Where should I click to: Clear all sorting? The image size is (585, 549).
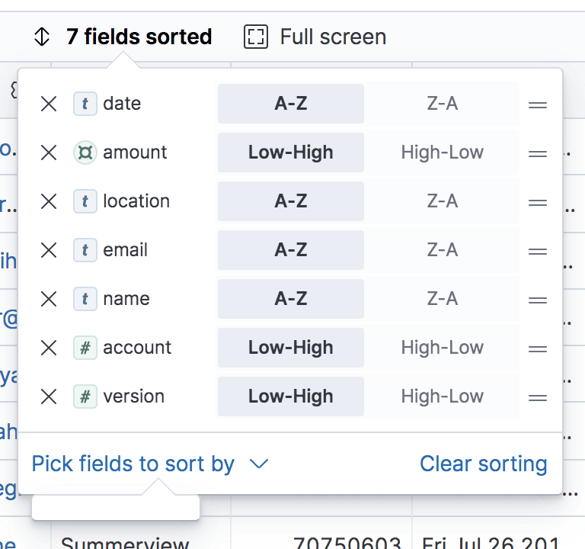tap(483, 464)
